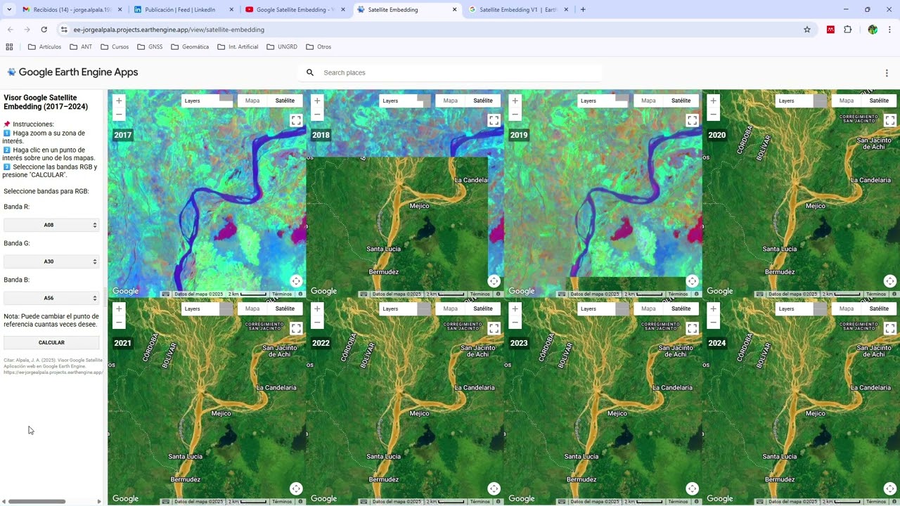Switch the 2024 map to Mapa view
Screen dimensions: 900x506
click(x=847, y=309)
